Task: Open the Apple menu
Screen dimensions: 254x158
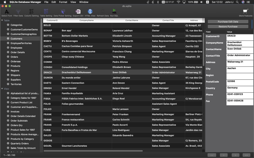Action: [5, 2]
